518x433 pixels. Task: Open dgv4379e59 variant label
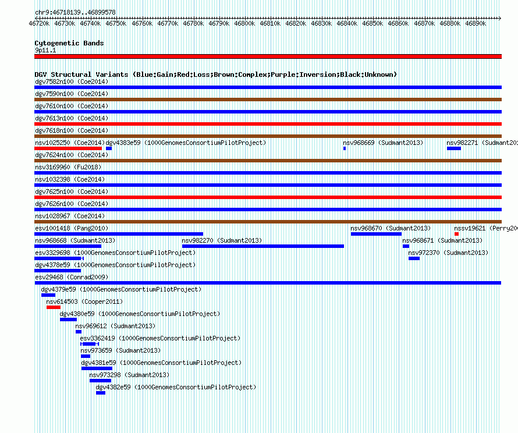point(121,289)
